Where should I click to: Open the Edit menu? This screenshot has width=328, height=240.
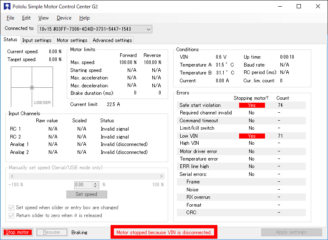(x=26, y=18)
